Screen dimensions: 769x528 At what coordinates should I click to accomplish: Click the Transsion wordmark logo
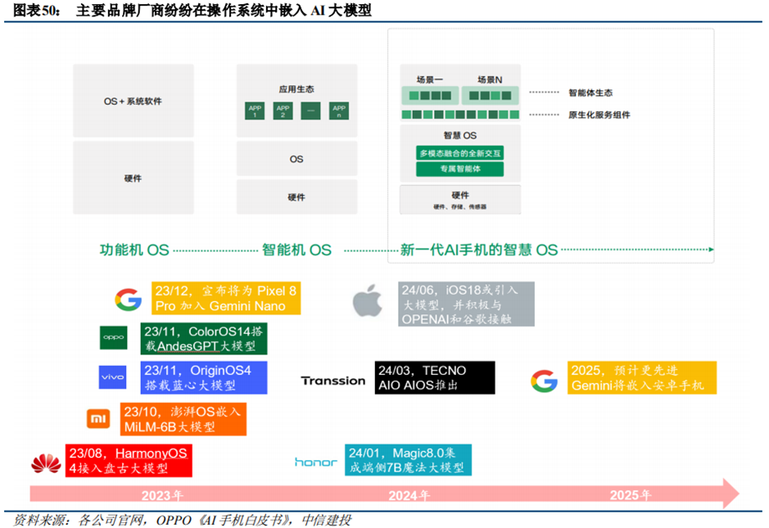tap(333, 381)
